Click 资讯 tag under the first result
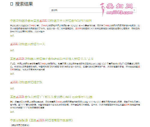The height and width of the screenshot is (127, 150). coord(12,36)
